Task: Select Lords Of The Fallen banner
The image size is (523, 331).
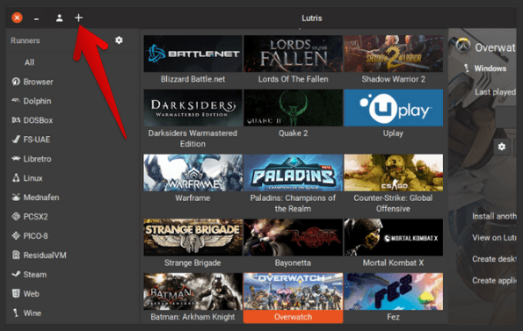Action: pos(293,54)
